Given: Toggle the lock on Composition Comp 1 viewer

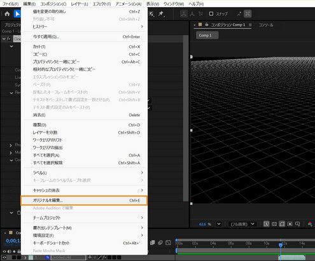Looking at the screenshot, I should [x=206, y=25].
